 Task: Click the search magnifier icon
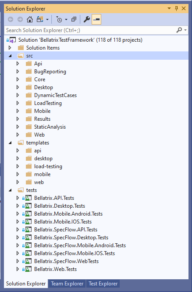click(x=179, y=30)
